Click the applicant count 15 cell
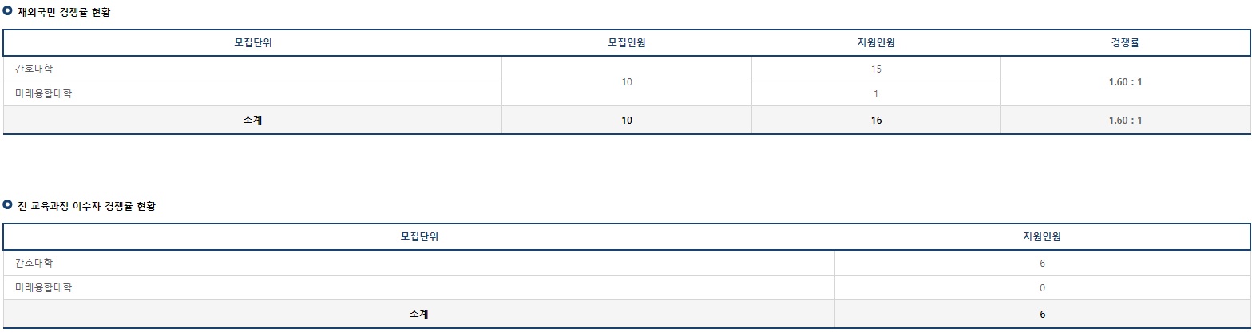1252x333 pixels. [x=876, y=69]
